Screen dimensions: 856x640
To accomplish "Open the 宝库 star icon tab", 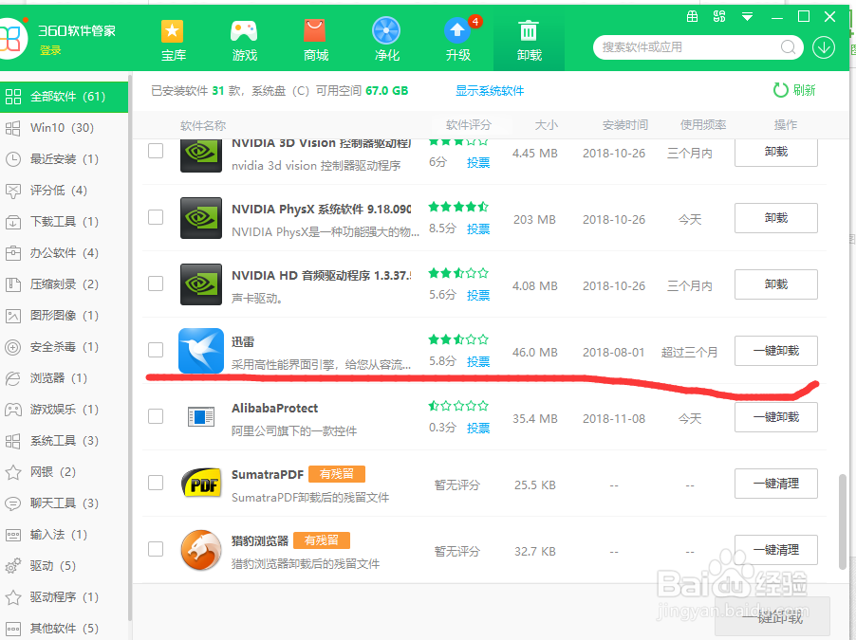I will (173, 39).
